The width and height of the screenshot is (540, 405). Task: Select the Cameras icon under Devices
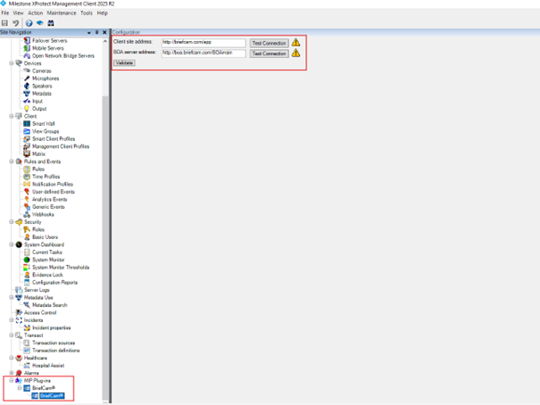27,70
